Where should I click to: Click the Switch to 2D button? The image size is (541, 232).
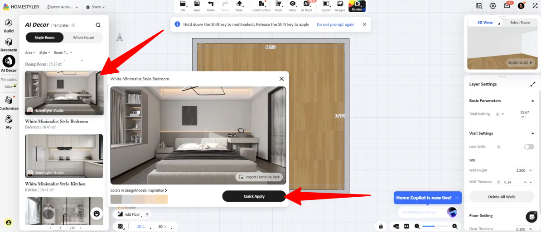pyautogui.click(x=520, y=63)
